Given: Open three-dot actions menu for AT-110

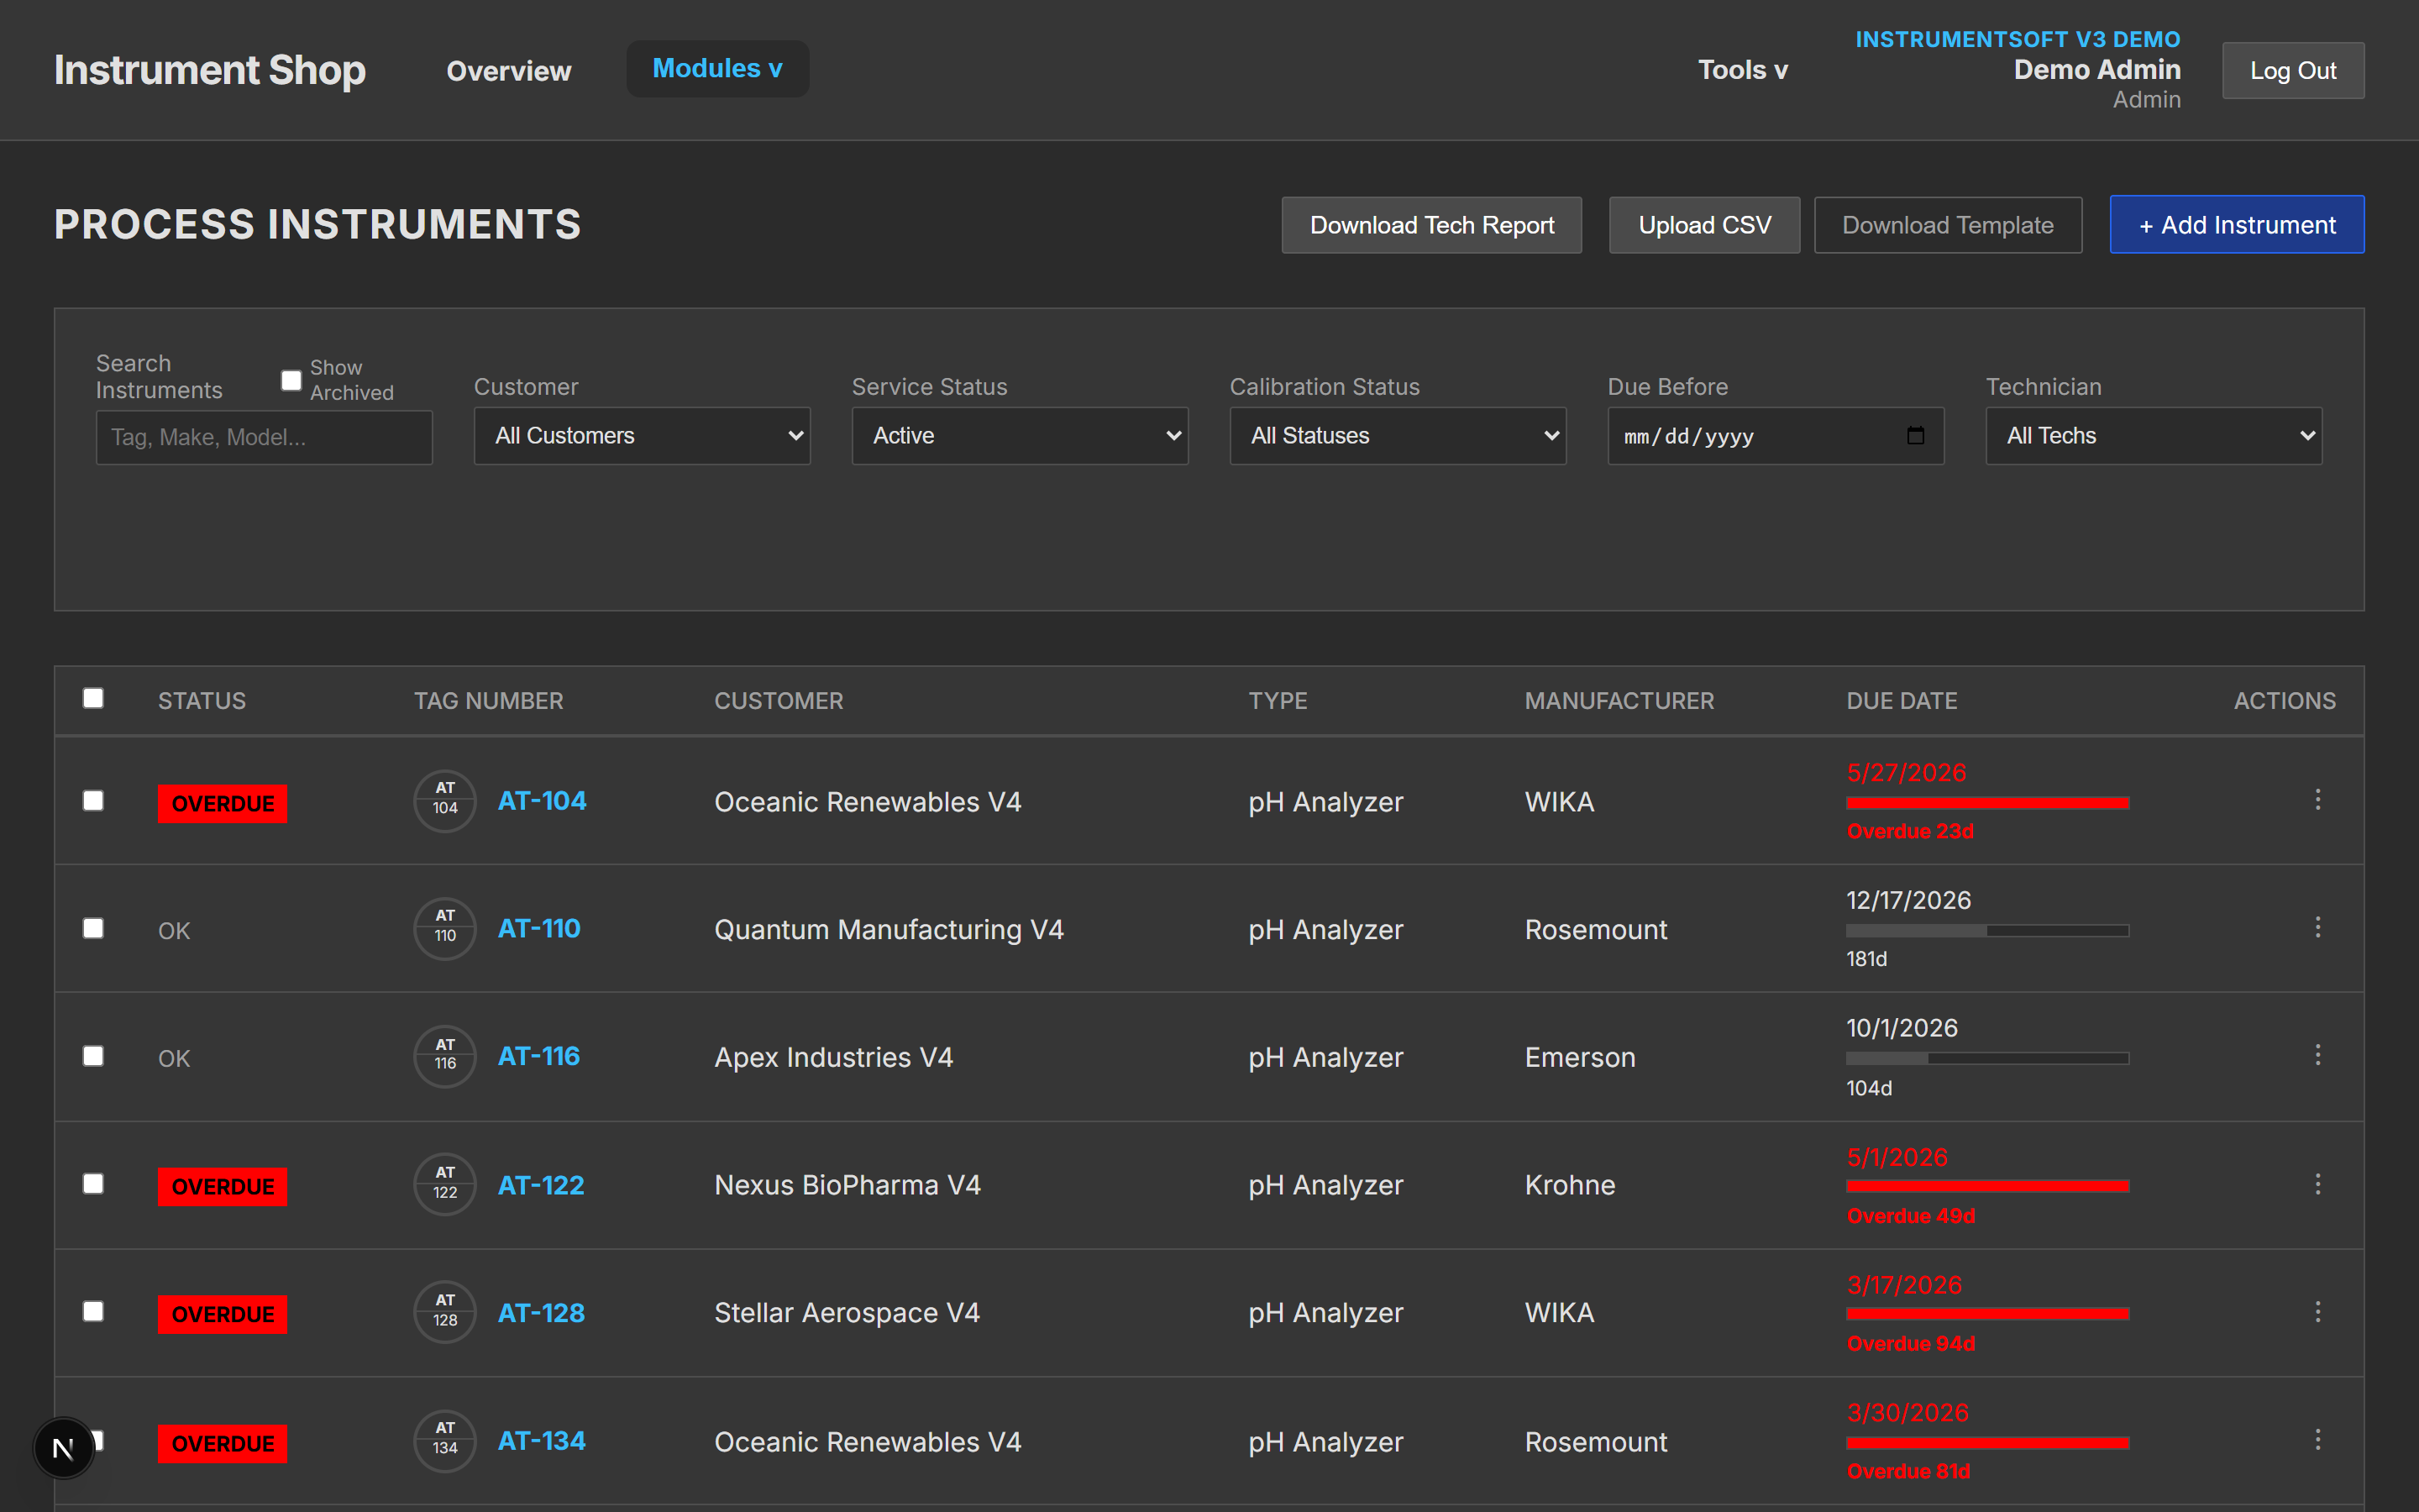Looking at the screenshot, I should tap(2317, 927).
